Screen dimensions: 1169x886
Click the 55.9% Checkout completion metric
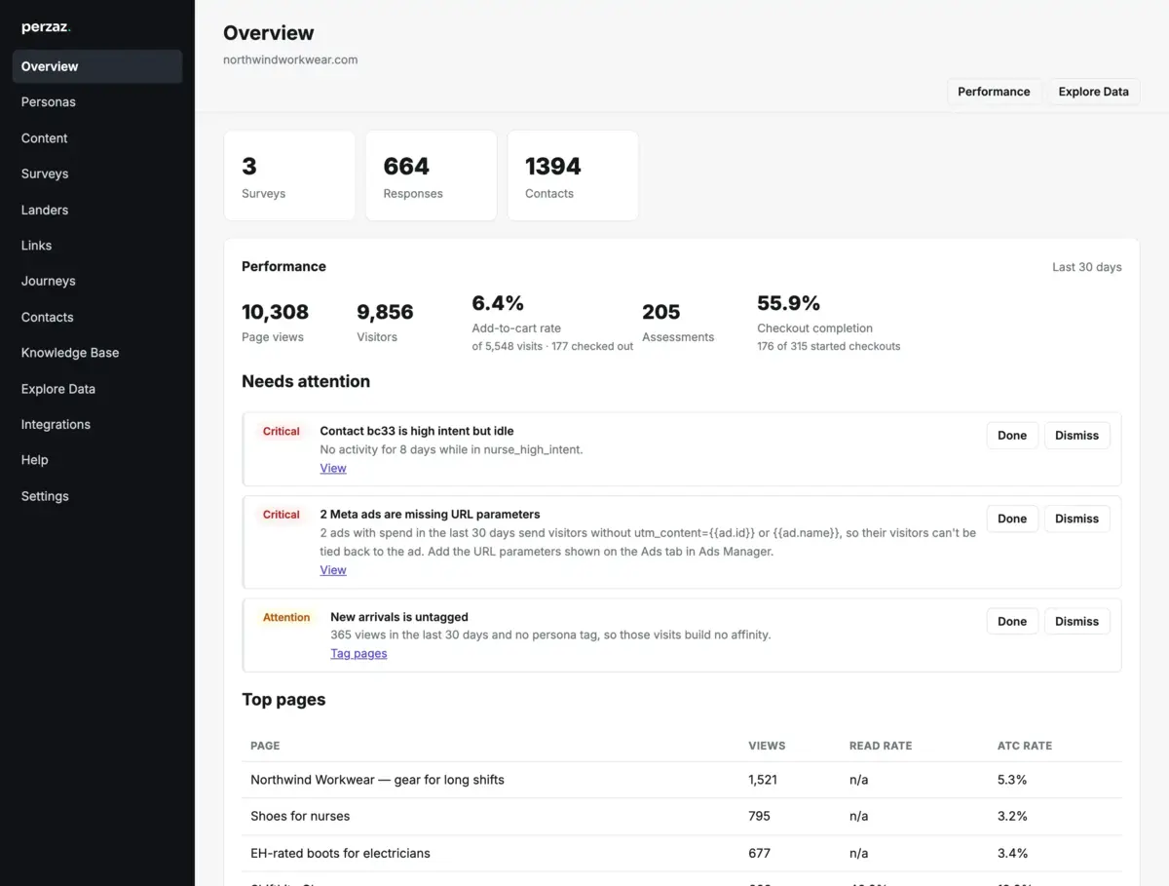pyautogui.click(x=828, y=322)
